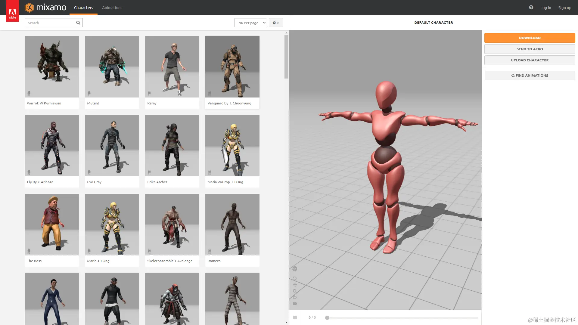This screenshot has width=578, height=325.
Task: Select the Erika Archer thumbnail
Action: click(172, 146)
